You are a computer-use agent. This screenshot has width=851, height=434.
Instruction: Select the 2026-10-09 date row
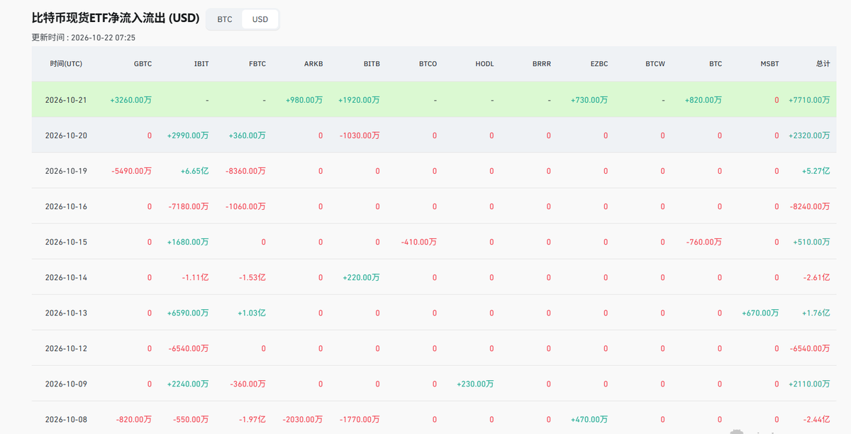point(433,384)
